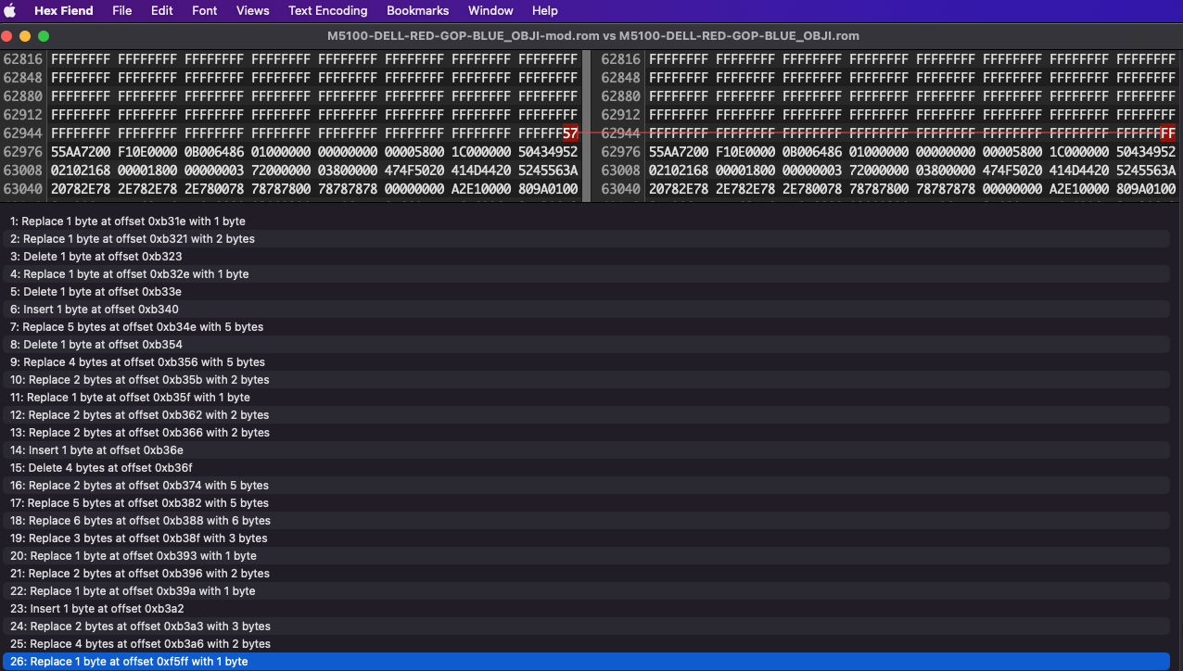The height and width of the screenshot is (671, 1183).
Task: Select diff 21: Replace at offset 0xb396
Action: pos(586,574)
